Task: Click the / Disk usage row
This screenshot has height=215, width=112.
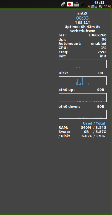Action: click(x=82, y=136)
